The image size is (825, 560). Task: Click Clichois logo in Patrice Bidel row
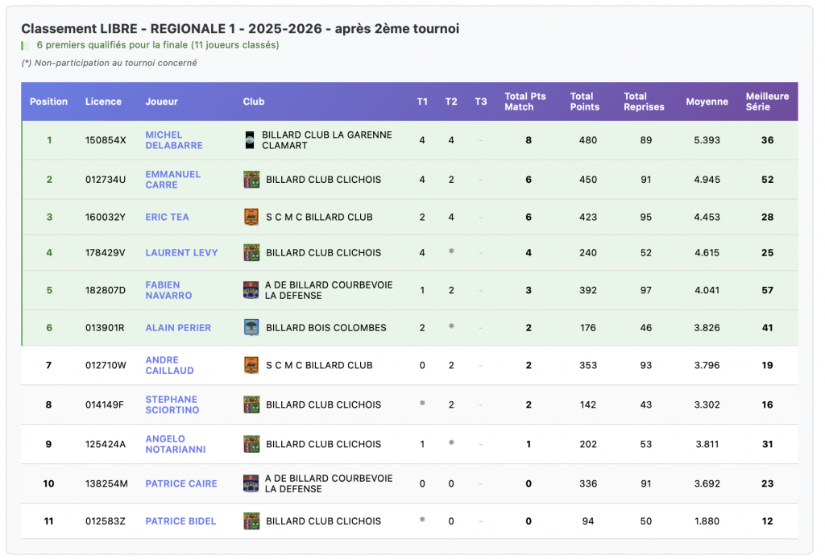coord(251,521)
